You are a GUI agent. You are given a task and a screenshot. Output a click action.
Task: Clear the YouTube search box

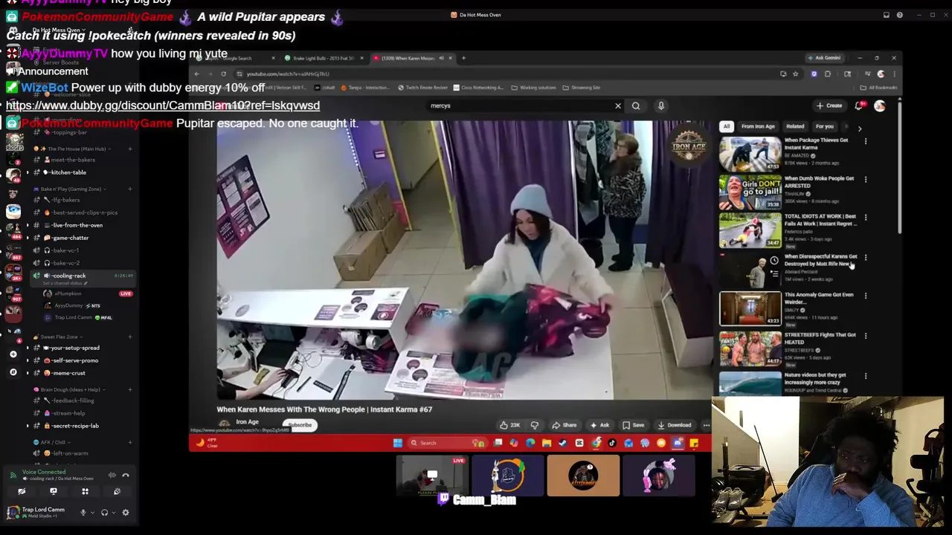(x=617, y=106)
